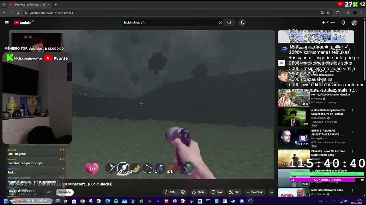Open Spotify from the taskbar
This screenshot has width=366, height=205.
116,201
